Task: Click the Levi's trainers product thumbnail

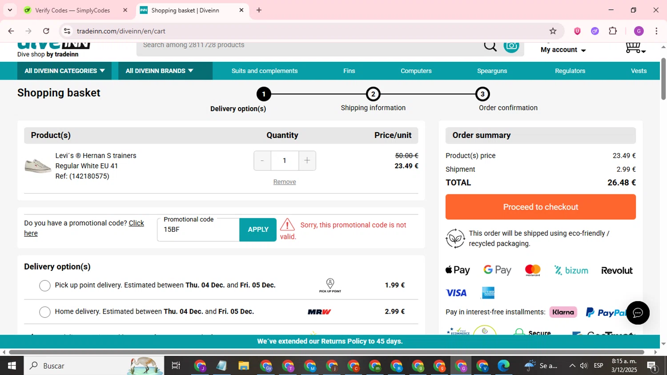Action: (38, 166)
